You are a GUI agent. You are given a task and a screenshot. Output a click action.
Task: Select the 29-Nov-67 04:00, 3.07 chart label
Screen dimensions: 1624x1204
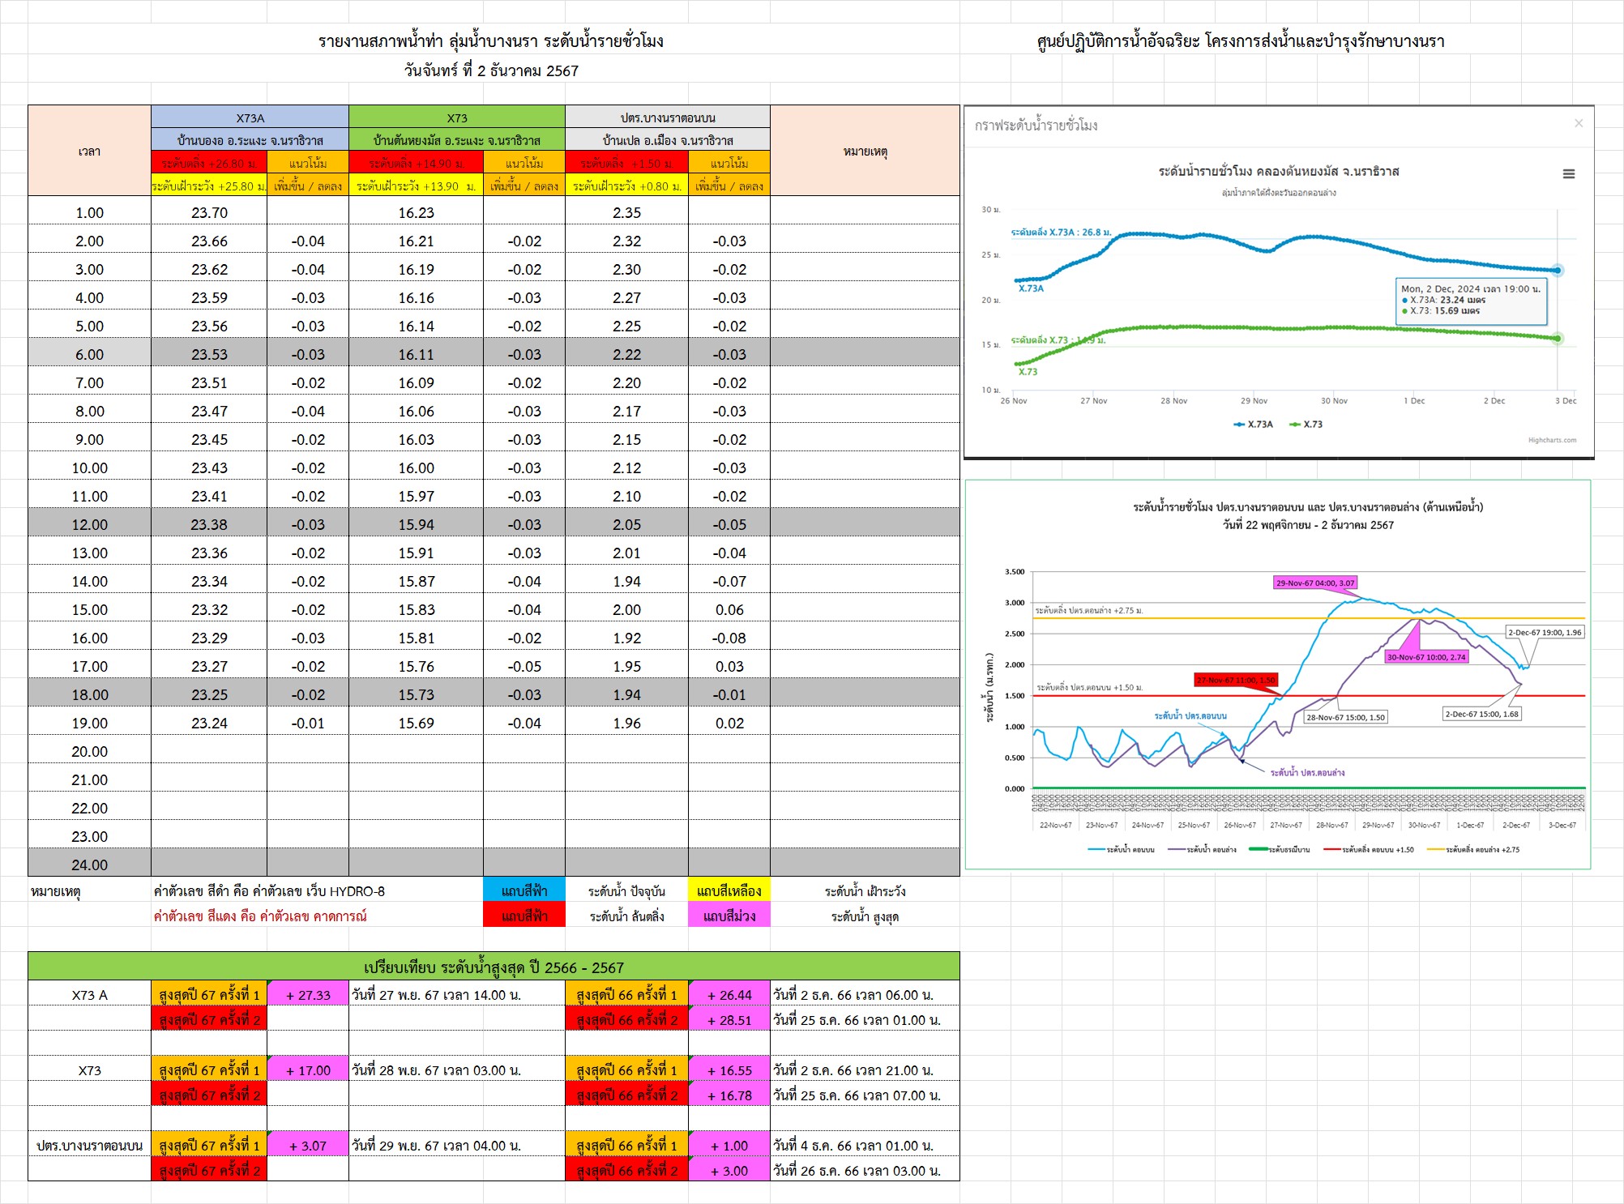tap(1315, 583)
